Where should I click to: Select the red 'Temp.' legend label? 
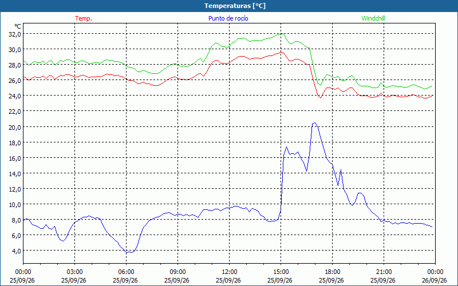pos(84,18)
